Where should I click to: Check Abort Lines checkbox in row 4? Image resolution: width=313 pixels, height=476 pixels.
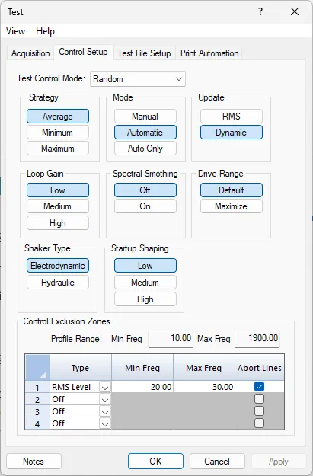[259, 423]
